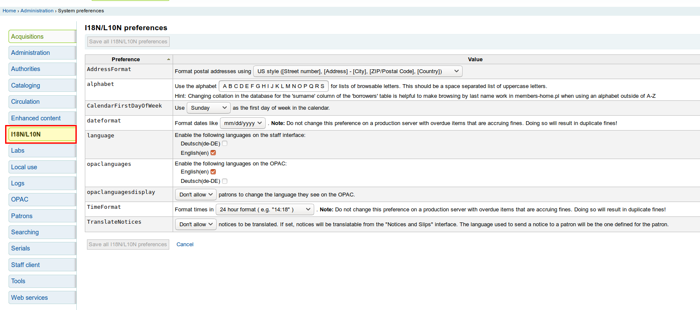Screen dimensions: 700x310
Task: Click into the alphabet letters input field
Action: point(274,86)
